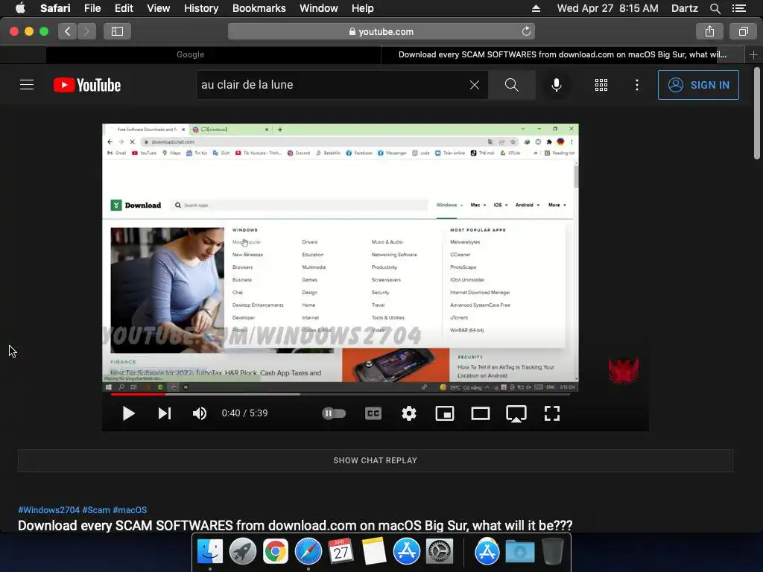Open the Downloads folder in the Dock
Screen dimensions: 763x572
(519, 552)
